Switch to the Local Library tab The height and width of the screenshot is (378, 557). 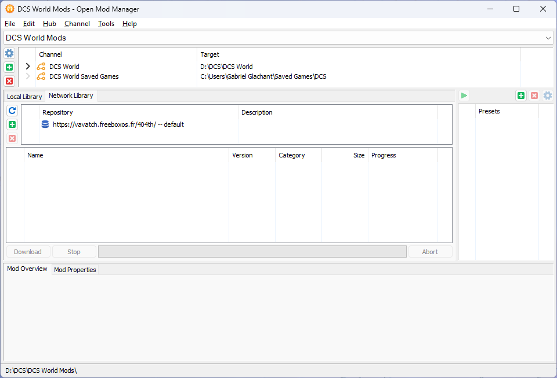(x=24, y=97)
